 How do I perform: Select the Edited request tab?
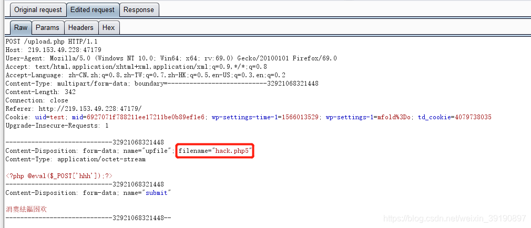pyautogui.click(x=93, y=10)
